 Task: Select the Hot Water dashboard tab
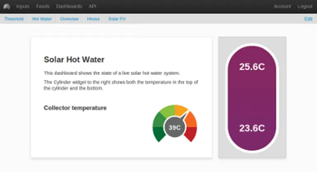click(x=42, y=19)
